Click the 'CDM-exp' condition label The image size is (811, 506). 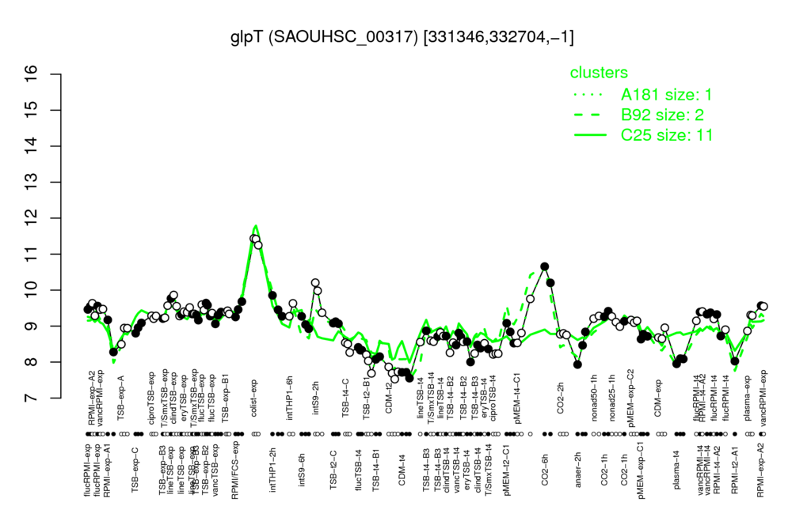(x=658, y=397)
